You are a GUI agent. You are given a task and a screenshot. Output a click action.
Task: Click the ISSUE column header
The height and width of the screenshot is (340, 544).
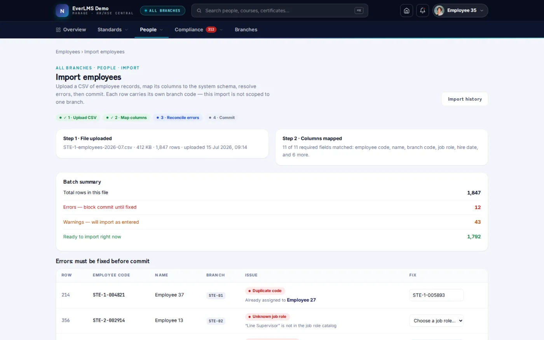click(x=251, y=275)
